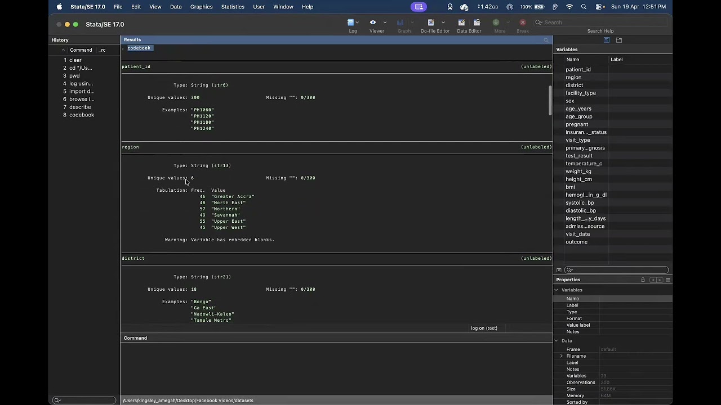Collapse History sort arrow next to Command

63,50
